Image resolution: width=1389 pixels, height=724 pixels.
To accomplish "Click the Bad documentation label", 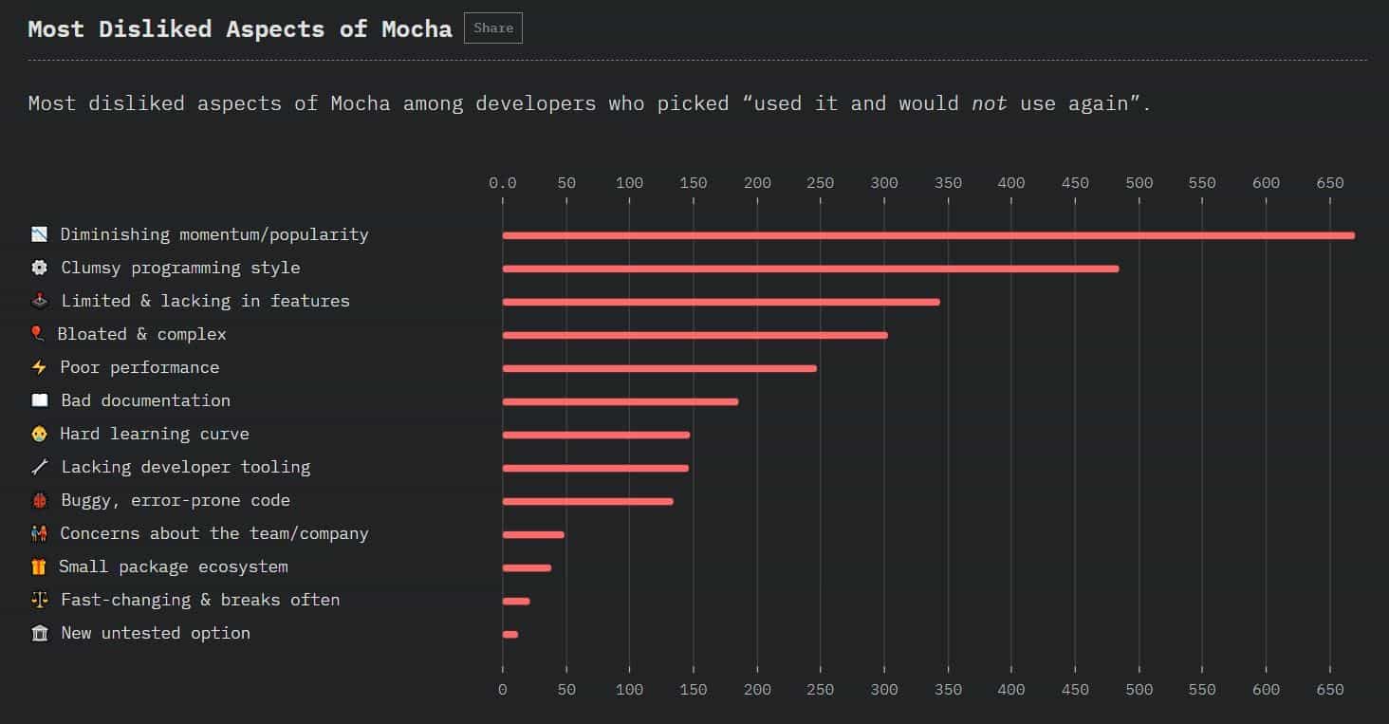I will tap(145, 400).
